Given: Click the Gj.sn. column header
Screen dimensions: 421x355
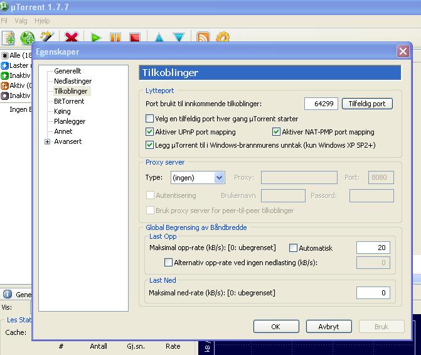Looking at the screenshot, I should [136, 346].
